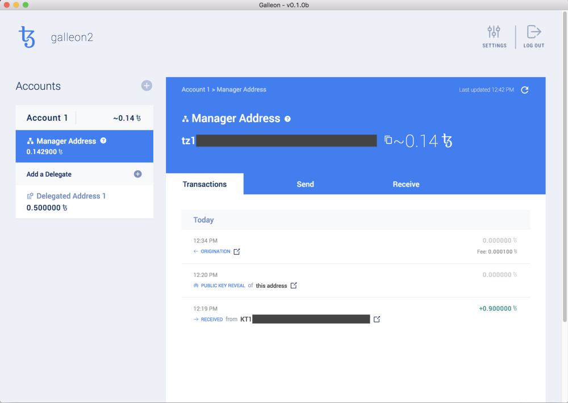The height and width of the screenshot is (403, 568).
Task: Click the 0.500000 delegated balance
Action: (x=47, y=208)
